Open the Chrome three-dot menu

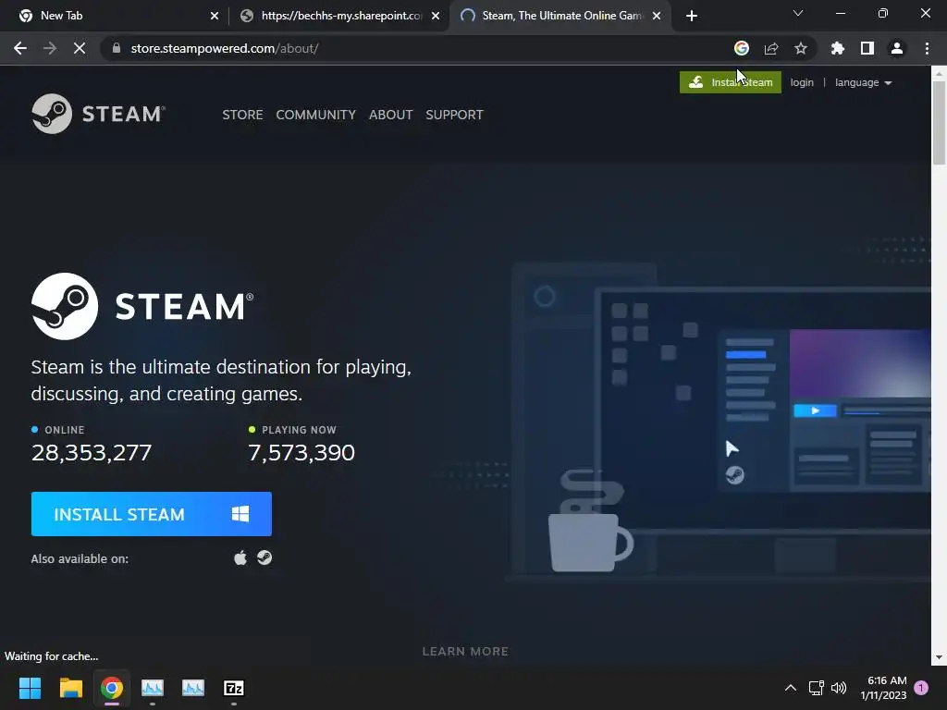pyautogui.click(x=927, y=48)
